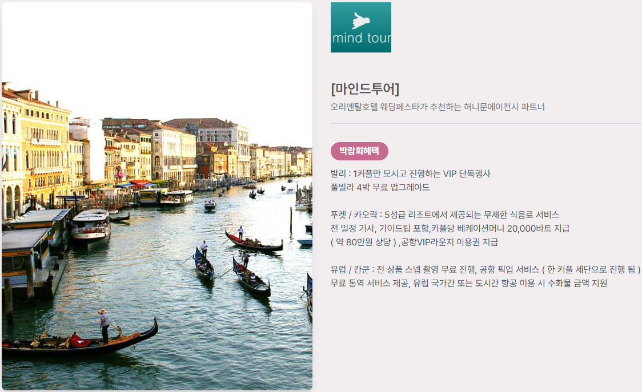642x392 pixels.
Task: Click the 풀빌라 4박 무료 업그레이드 text
Action: pyautogui.click(x=380, y=187)
